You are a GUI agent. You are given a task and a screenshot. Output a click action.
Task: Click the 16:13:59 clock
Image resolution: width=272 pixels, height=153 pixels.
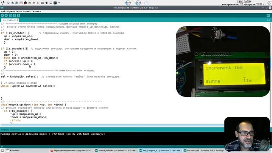[x=244, y=2]
